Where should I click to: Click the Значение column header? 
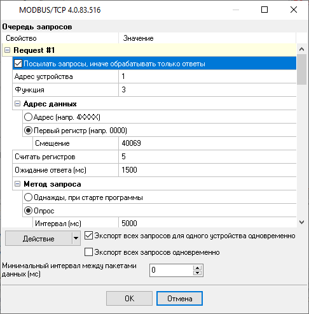click(x=207, y=38)
